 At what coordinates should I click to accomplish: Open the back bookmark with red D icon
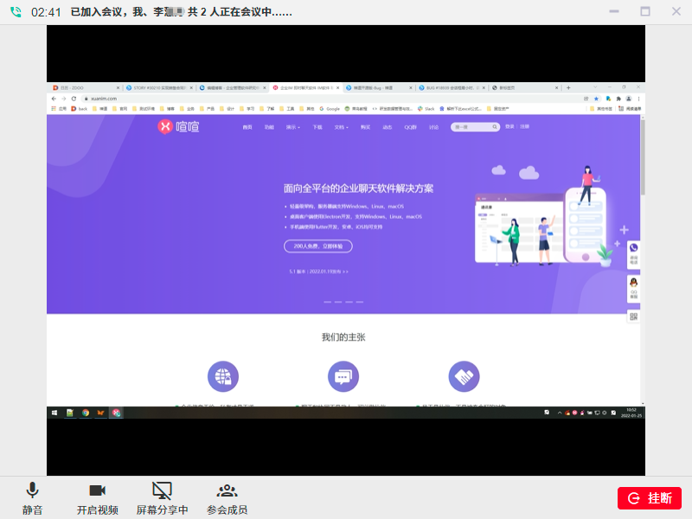pos(80,109)
